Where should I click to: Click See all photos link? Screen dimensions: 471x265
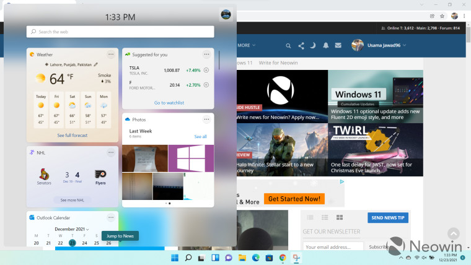(200, 137)
